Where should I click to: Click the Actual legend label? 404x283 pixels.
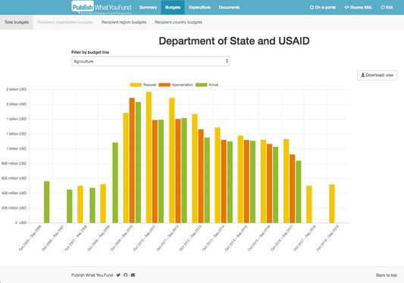tap(214, 85)
